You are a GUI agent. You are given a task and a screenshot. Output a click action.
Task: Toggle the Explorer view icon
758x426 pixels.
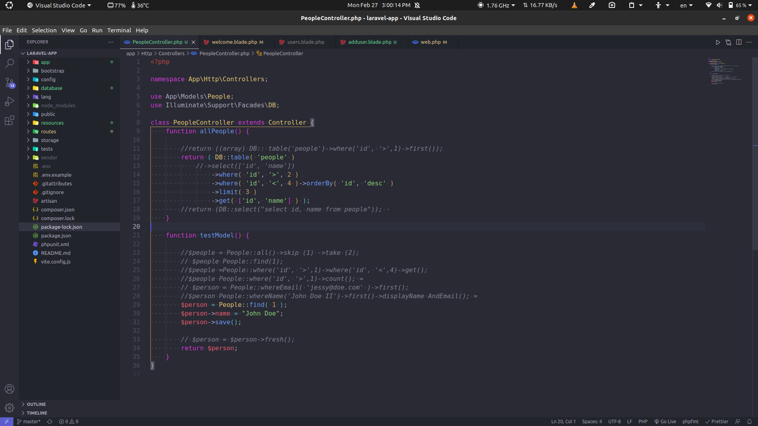tap(9, 45)
